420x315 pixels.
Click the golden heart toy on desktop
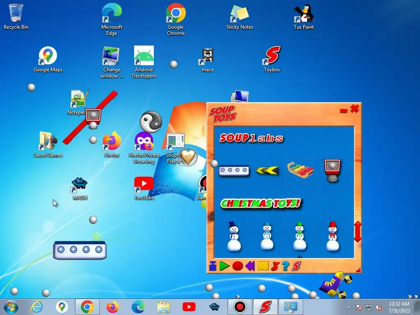188,157
